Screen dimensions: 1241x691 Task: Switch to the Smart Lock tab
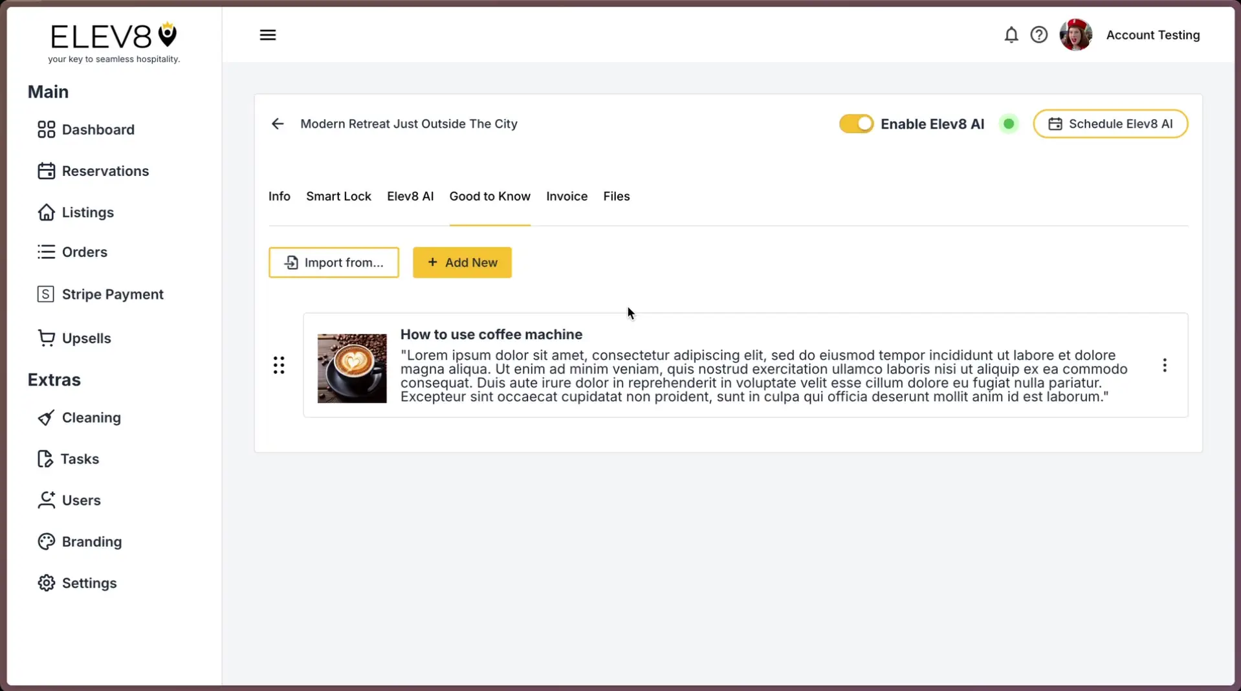pos(338,196)
